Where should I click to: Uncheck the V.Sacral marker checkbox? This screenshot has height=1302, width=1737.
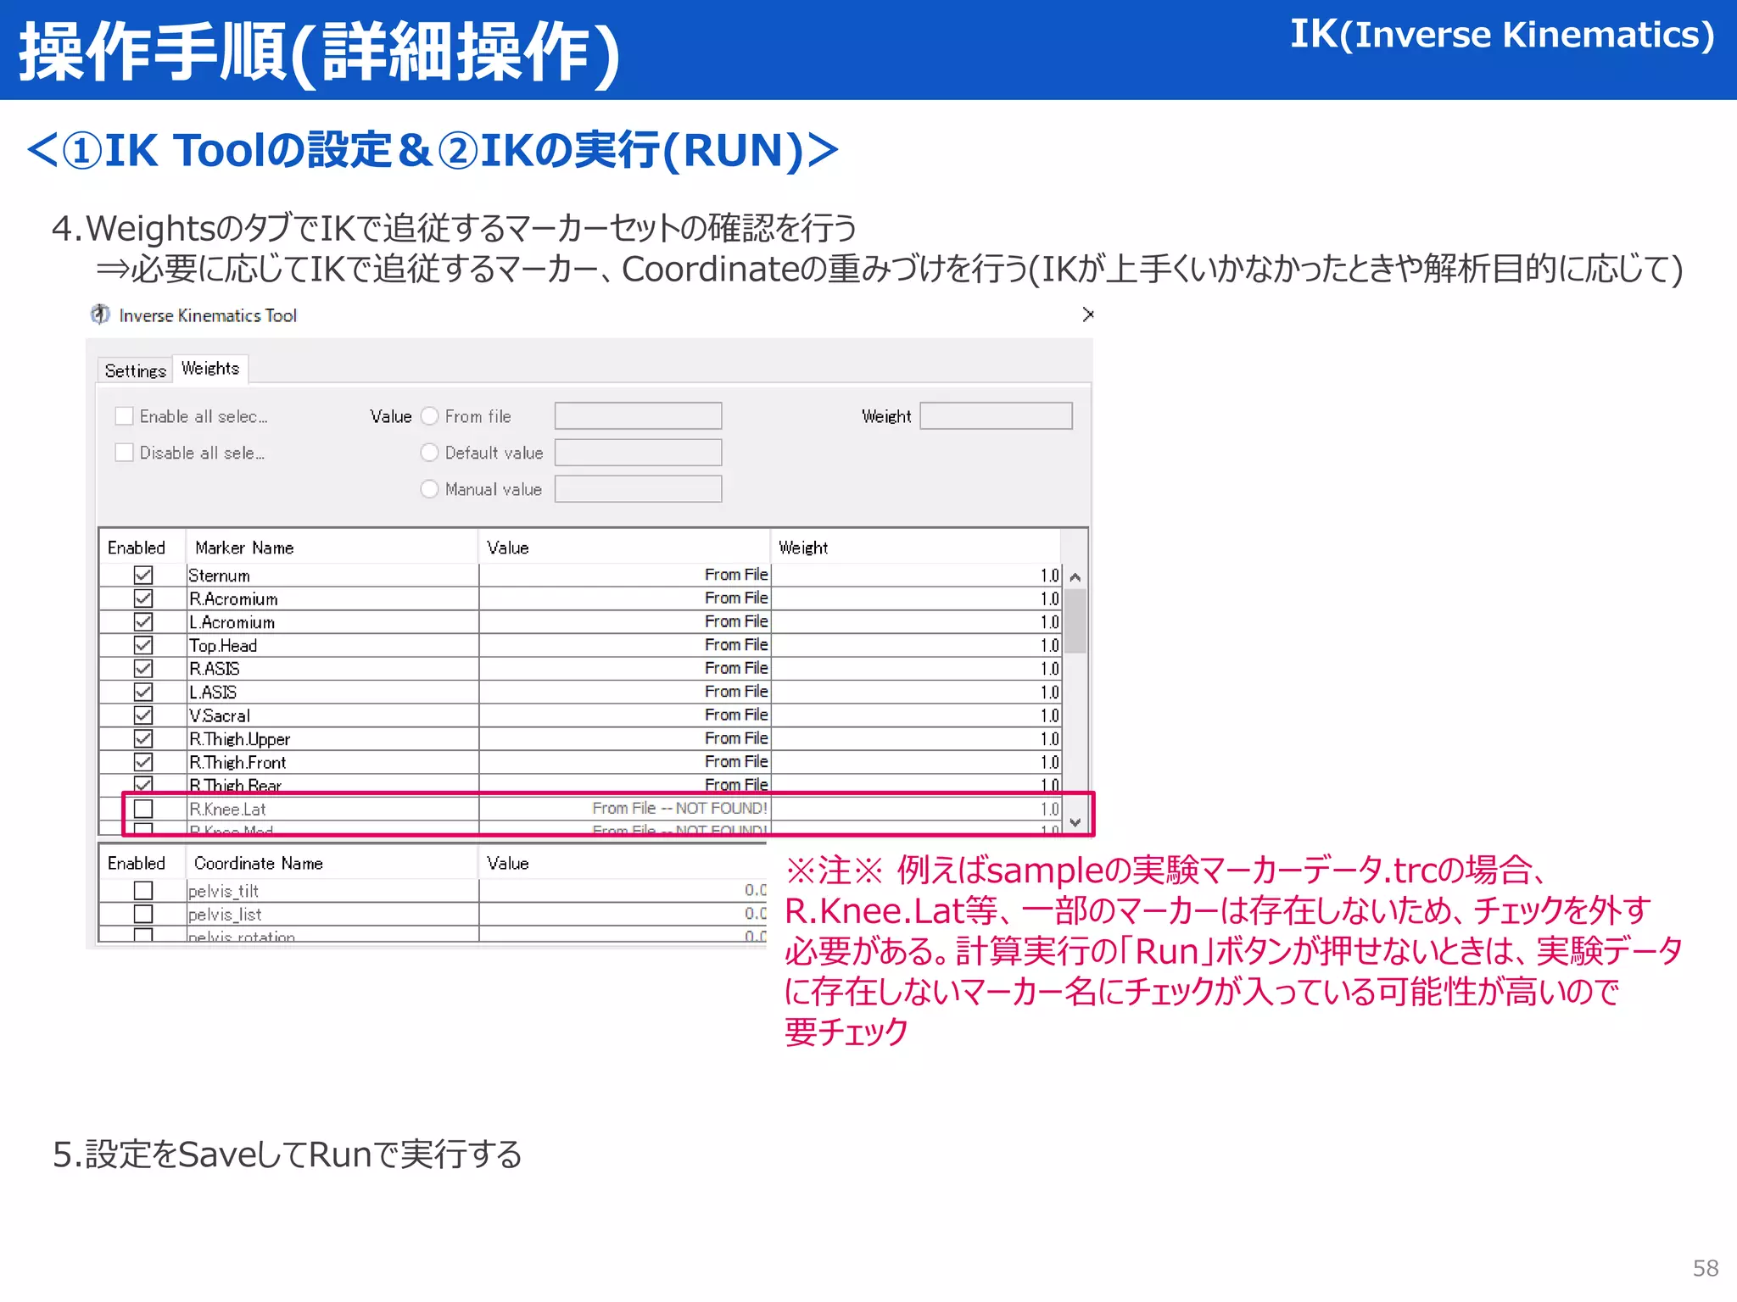coord(143,715)
